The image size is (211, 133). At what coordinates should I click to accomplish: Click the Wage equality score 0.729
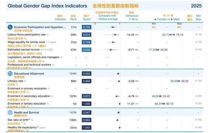pyautogui.click(x=87, y=42)
